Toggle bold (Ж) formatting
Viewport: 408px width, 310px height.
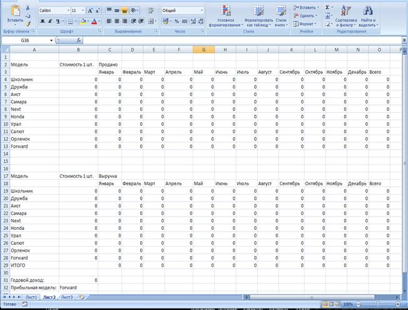43,21
